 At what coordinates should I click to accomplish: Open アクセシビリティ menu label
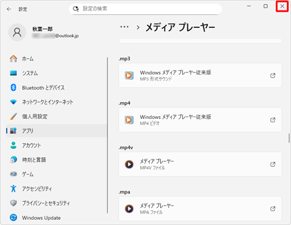(x=37, y=188)
